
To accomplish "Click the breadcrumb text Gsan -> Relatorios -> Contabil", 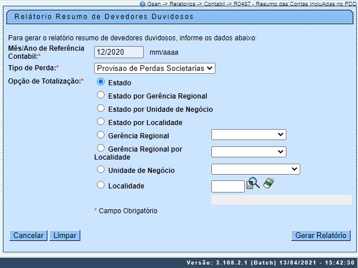I will tap(187, 4).
